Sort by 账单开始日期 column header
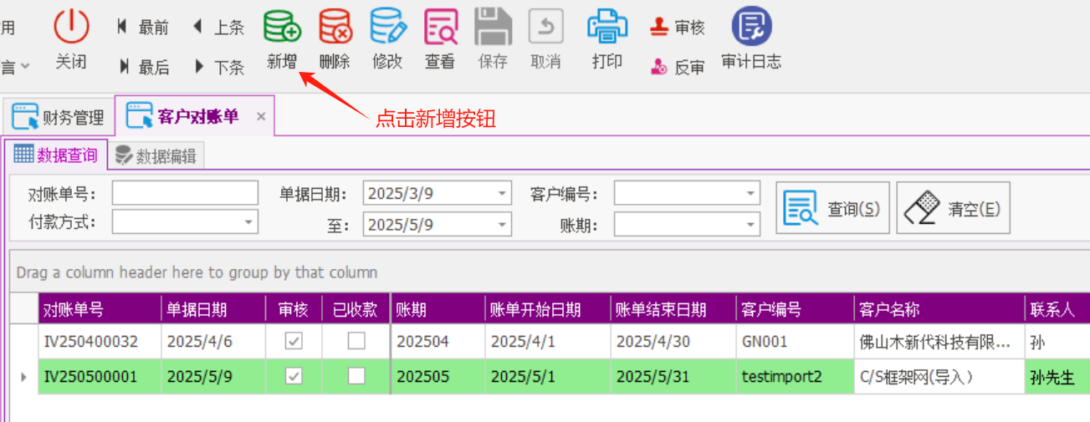This screenshot has width=1090, height=422. tap(547, 309)
